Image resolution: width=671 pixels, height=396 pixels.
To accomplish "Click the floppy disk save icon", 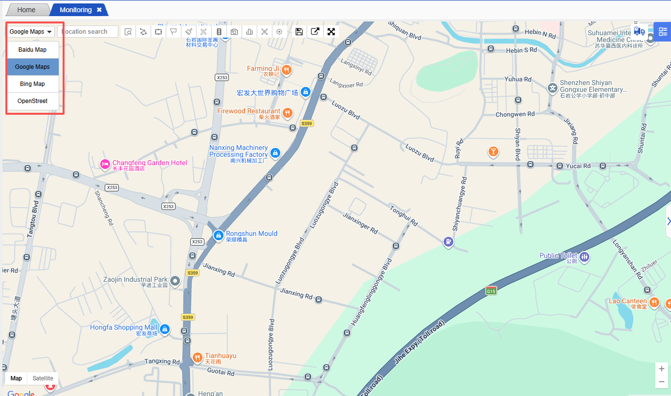I will 299,32.
